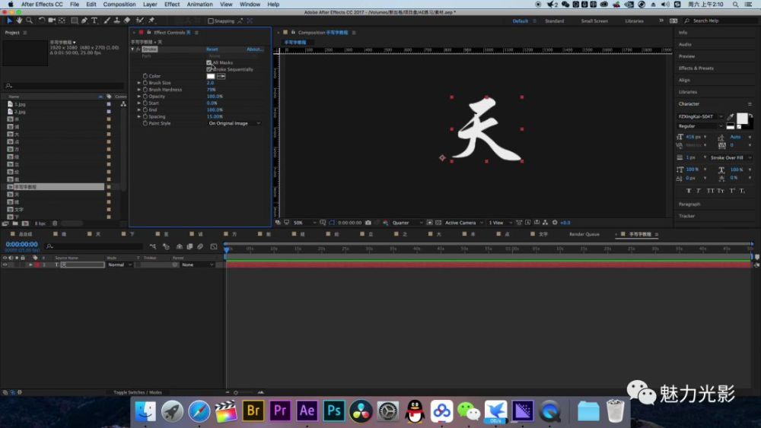This screenshot has width=761, height=428.
Task: Open the Composition menu
Action: click(119, 5)
